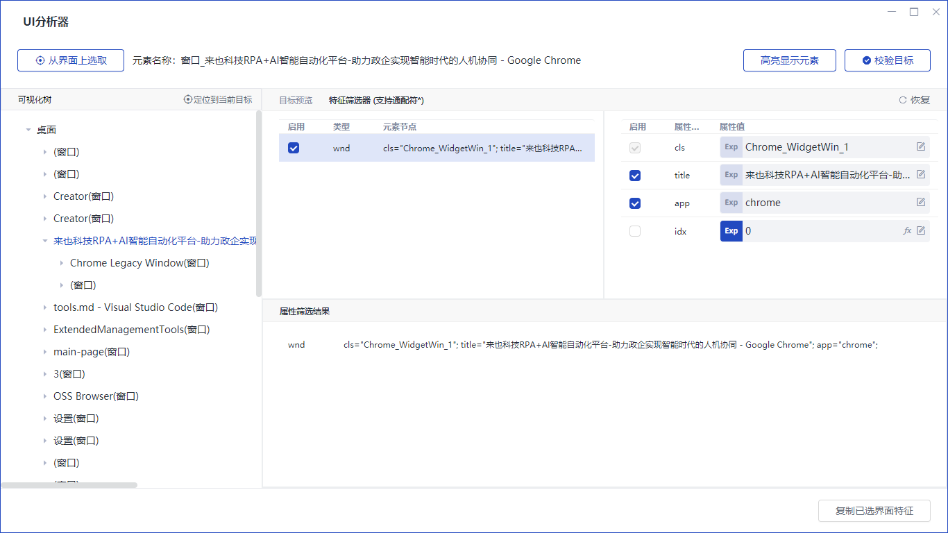Select the 3(窗口) tree item
The height and width of the screenshot is (533, 948).
69,374
